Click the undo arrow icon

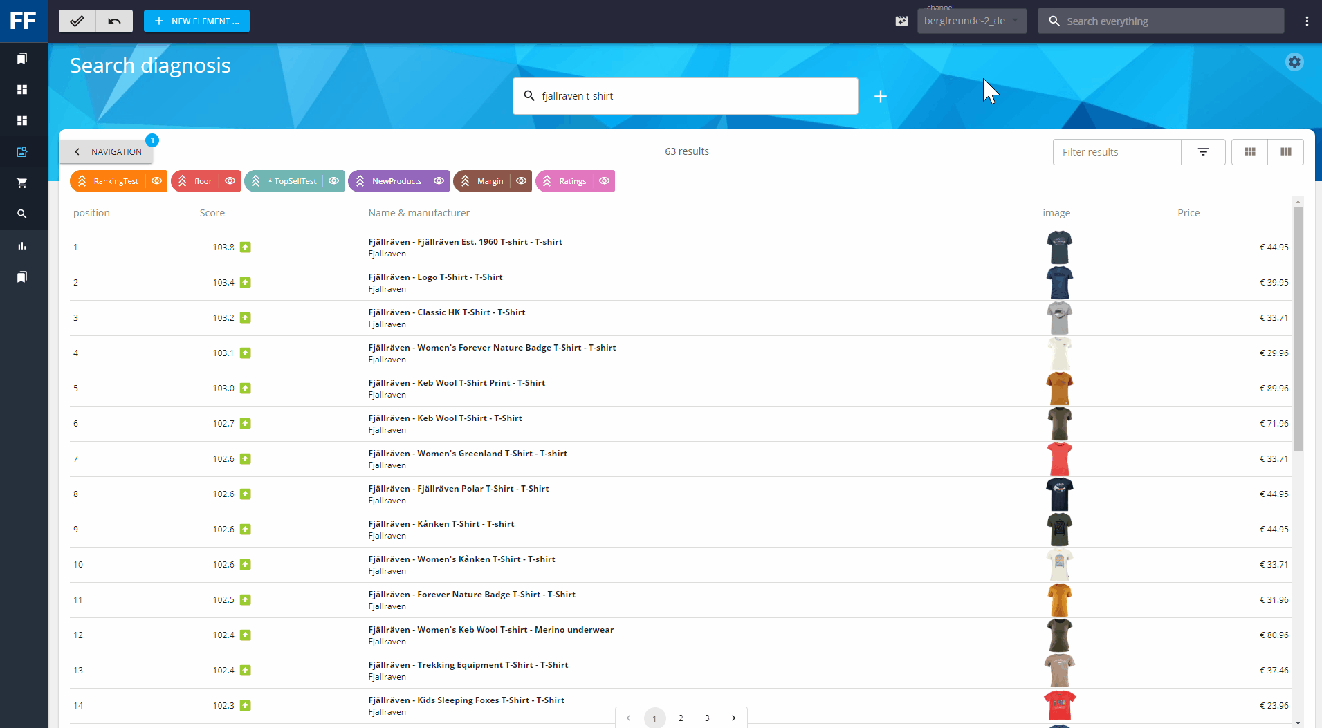pyautogui.click(x=114, y=21)
